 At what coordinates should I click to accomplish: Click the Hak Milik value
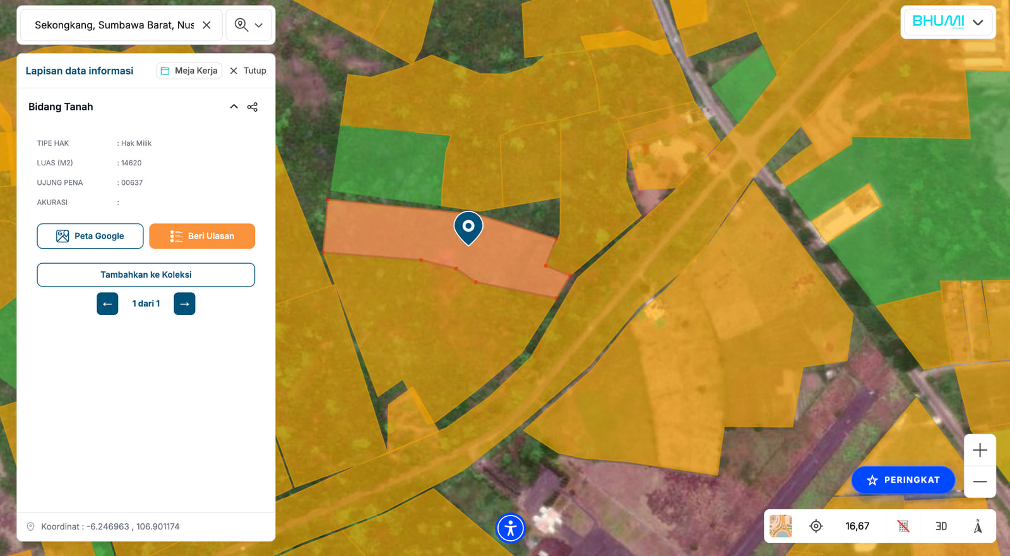[136, 143]
